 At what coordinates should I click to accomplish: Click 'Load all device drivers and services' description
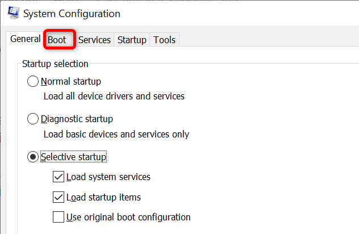[114, 97]
